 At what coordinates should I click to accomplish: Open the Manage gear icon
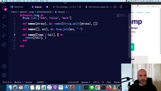(x=4, y=75)
